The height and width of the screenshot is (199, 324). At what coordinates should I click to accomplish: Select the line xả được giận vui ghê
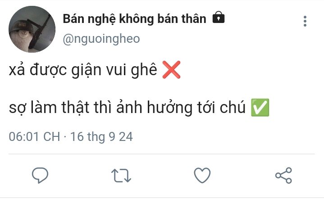pyautogui.click(x=83, y=70)
